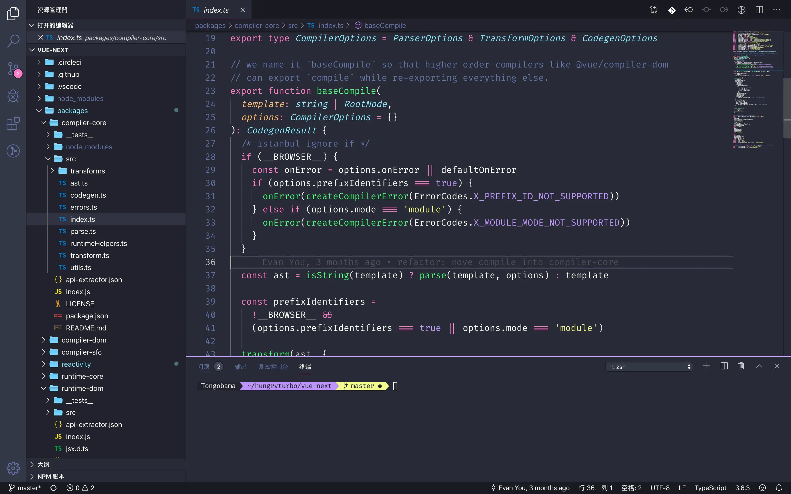Expand the compiler-dom folder
791x494 pixels.
84,340
